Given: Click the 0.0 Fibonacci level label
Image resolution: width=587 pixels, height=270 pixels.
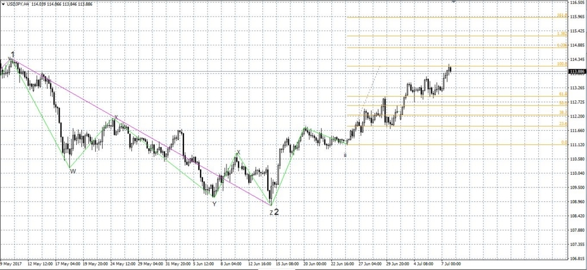Looking at the screenshot, I should point(564,143).
